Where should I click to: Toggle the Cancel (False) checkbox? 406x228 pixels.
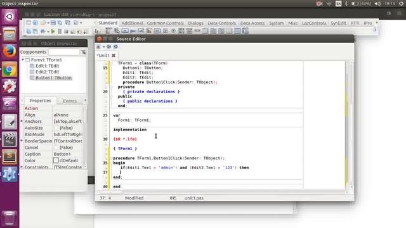56,148
